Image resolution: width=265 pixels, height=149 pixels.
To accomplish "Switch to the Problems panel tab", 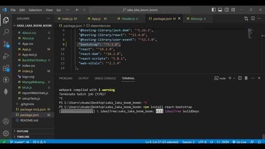I will tap(66, 78).
